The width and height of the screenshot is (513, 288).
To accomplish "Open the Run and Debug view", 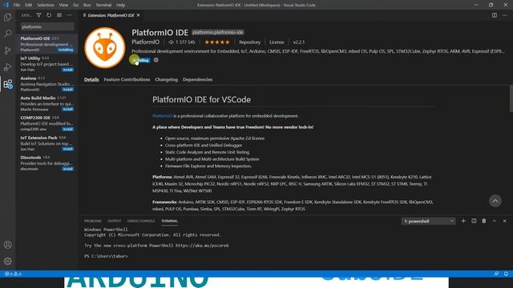I will (x=8, y=67).
